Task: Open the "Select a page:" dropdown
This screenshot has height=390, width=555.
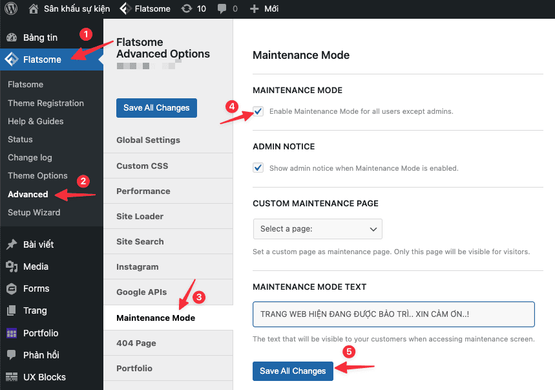Action: tap(317, 228)
